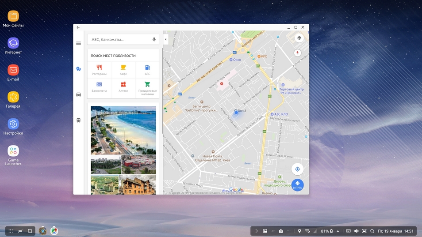Search nearby АЗС gas stations
422x237 pixels.
[x=147, y=70]
